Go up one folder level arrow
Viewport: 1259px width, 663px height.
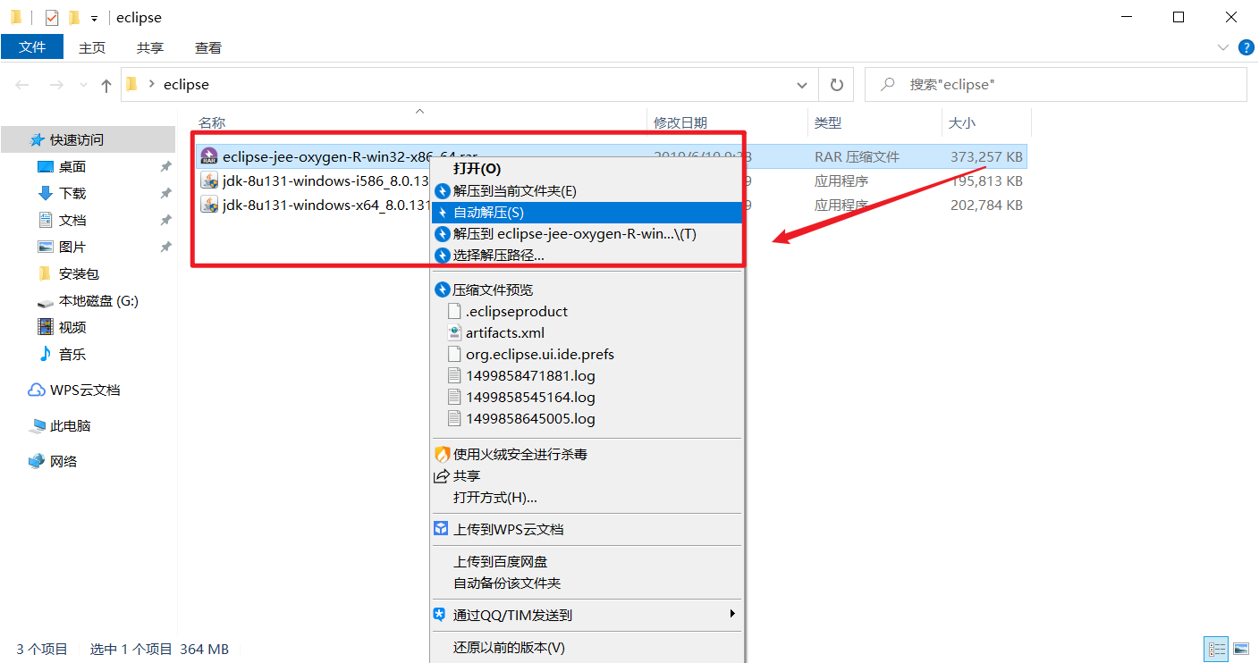[106, 85]
